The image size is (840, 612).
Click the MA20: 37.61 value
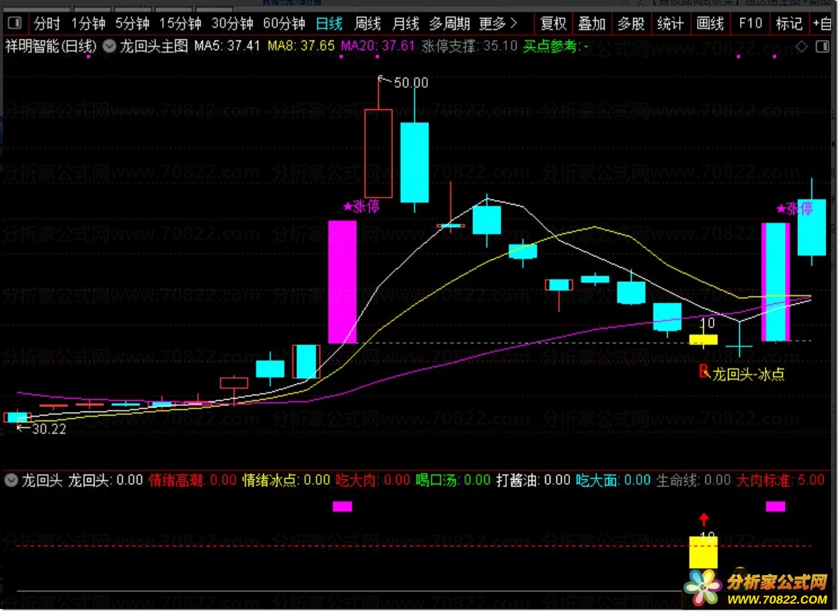click(x=378, y=46)
